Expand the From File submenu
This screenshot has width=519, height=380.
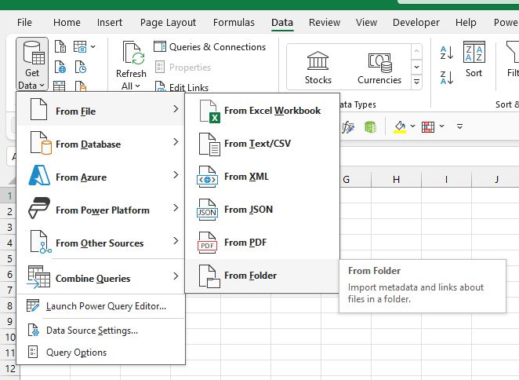(x=100, y=111)
